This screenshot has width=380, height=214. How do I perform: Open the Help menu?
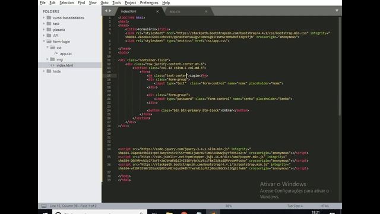pos(166,2)
